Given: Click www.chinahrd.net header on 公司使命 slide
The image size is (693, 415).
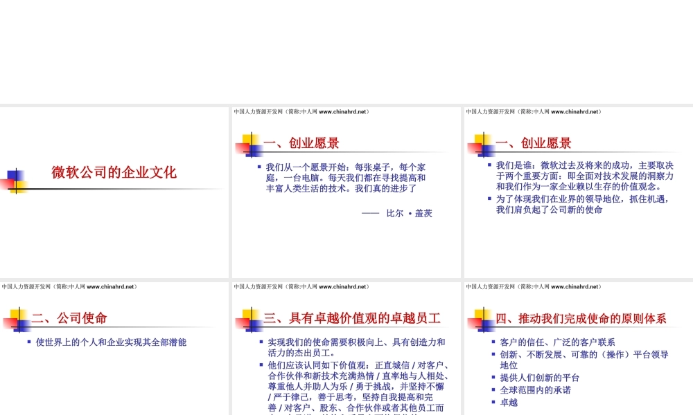Looking at the screenshot, I should (x=110, y=286).
